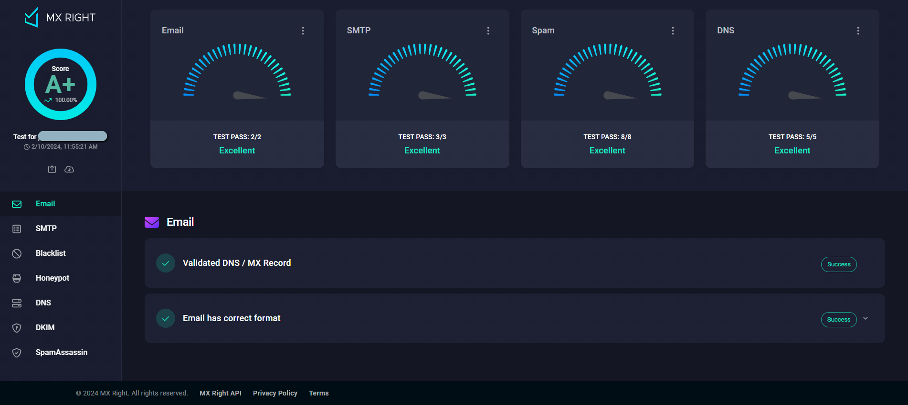Viewport: 908px width, 405px height.
Task: Select SpamAssassin in the sidebar
Action: click(62, 353)
